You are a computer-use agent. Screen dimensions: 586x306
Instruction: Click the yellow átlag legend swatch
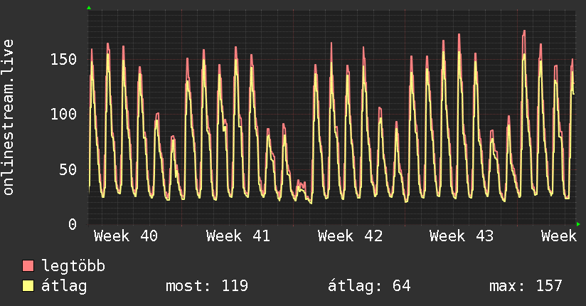tap(28, 286)
